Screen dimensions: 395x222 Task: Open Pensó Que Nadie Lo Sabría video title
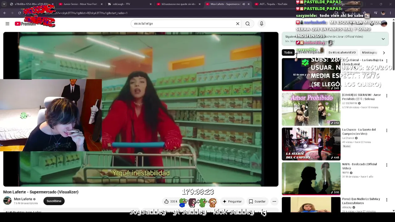point(361,201)
